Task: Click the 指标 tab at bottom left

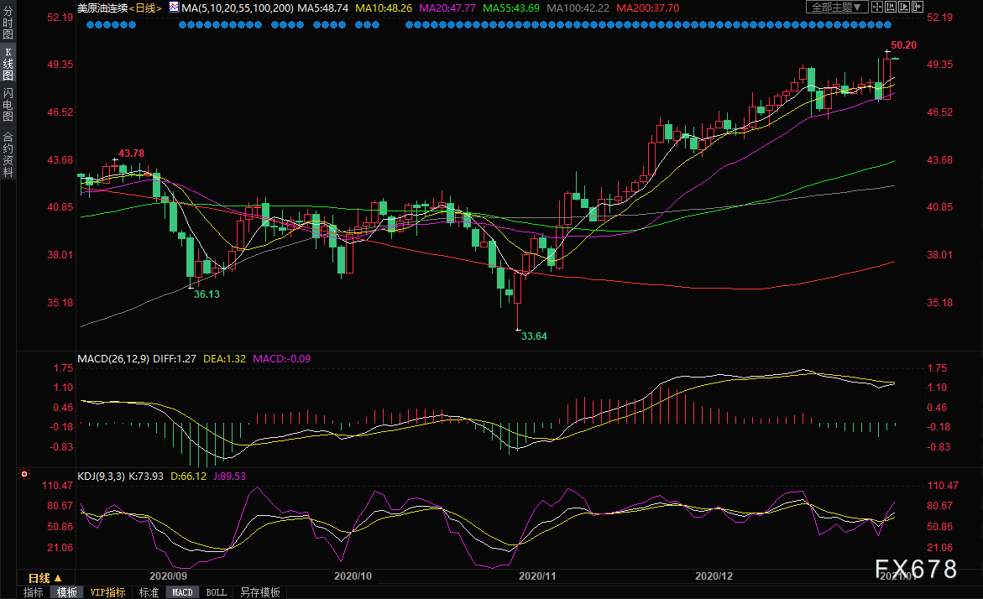Action: [34, 592]
